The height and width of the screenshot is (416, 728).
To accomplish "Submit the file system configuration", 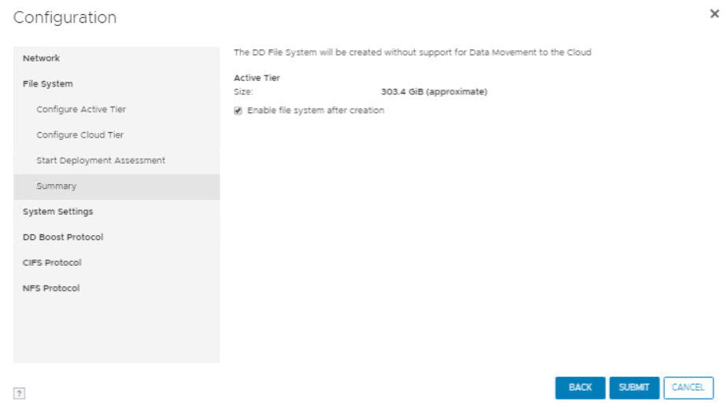I will click(x=634, y=388).
